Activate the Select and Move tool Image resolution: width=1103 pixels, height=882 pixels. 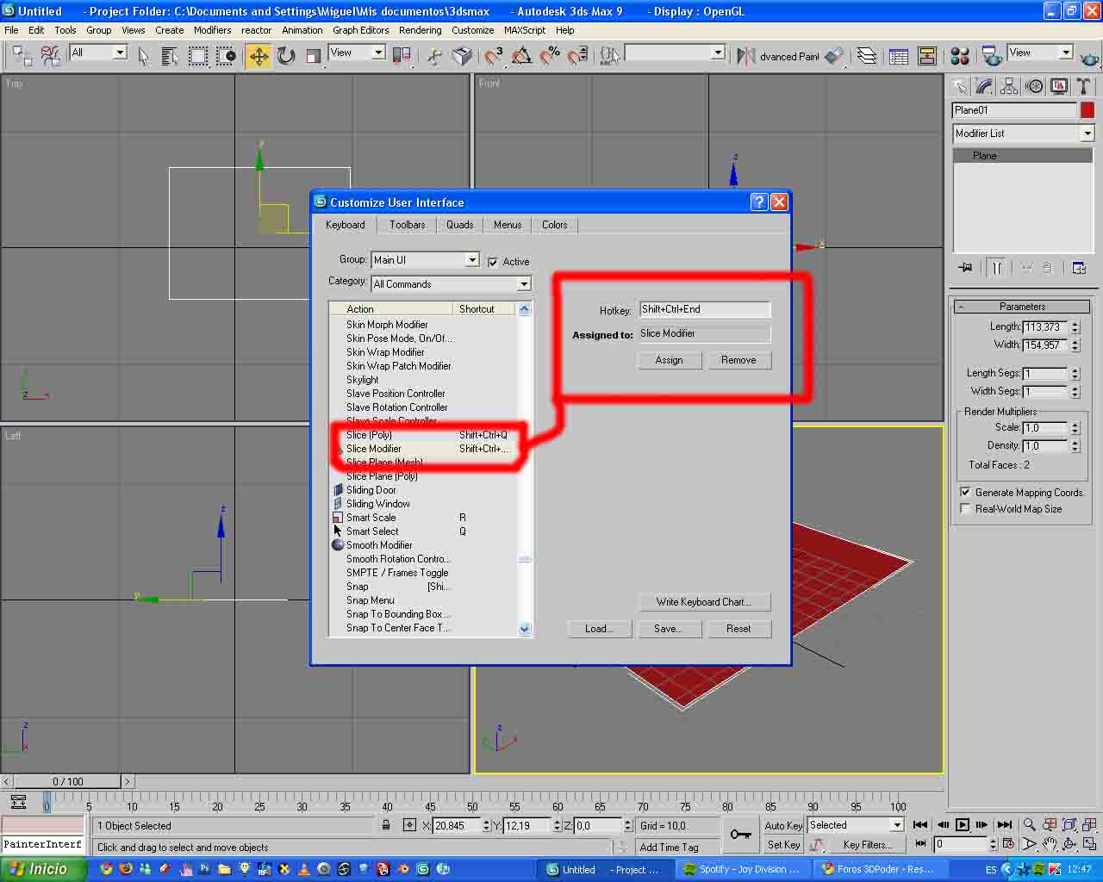(x=259, y=56)
